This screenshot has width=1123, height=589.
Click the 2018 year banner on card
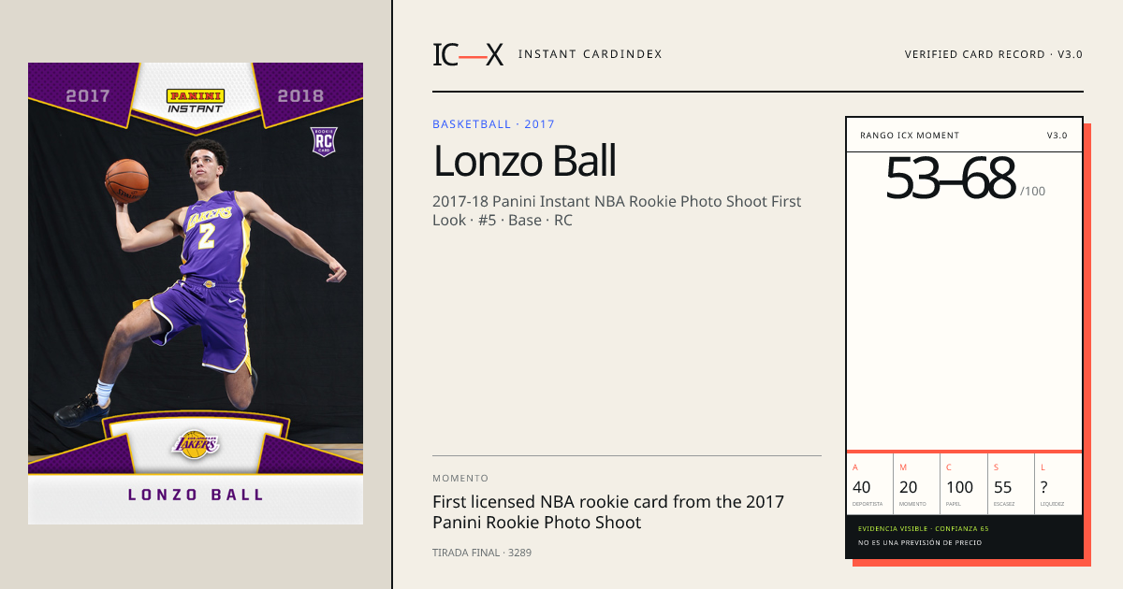[300, 95]
